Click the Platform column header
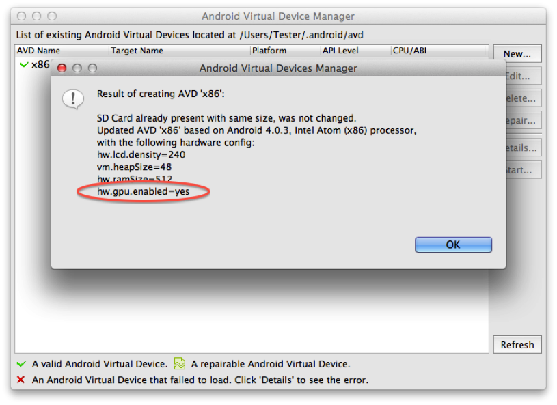The image size is (557, 405). click(284, 51)
